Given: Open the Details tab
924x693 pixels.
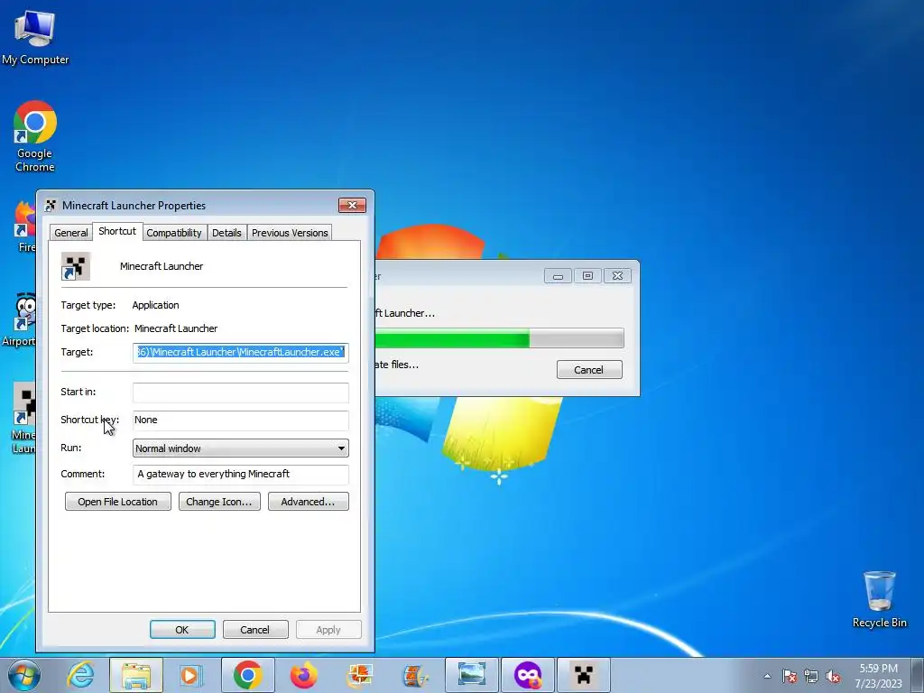Looking at the screenshot, I should point(226,233).
